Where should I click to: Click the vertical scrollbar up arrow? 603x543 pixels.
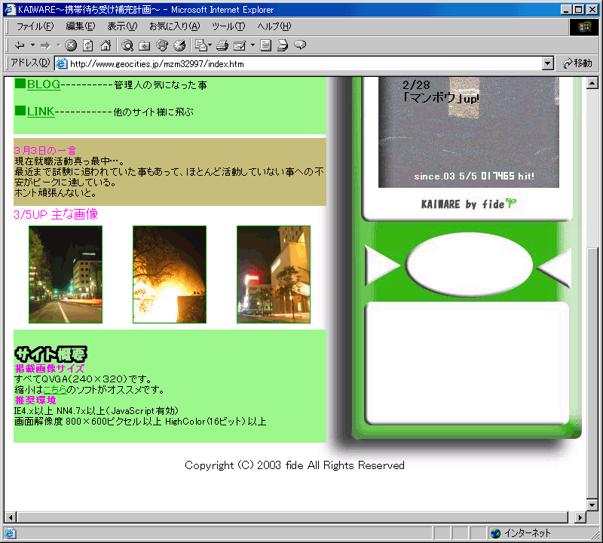592,83
